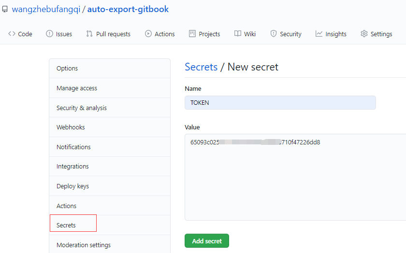This screenshot has width=406, height=253.
Task: Open Security & analysis settings
Action: click(110, 108)
